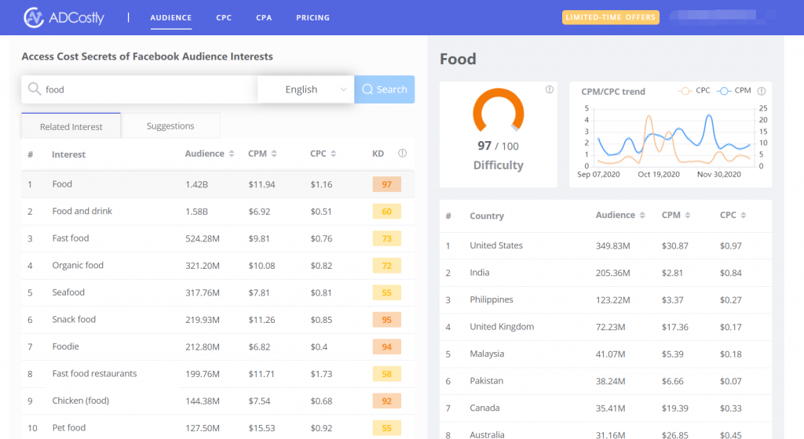Viewport: 804px width, 439px height.
Task: Select the Food interest row
Action: click(x=218, y=184)
